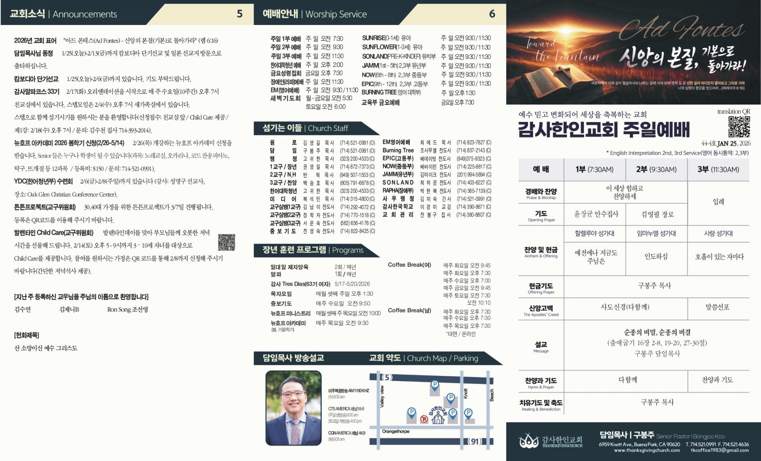Image resolution: width=761 pixels, height=461 pixels.
Task: Click the Church Staff section header
Action: [305, 128]
